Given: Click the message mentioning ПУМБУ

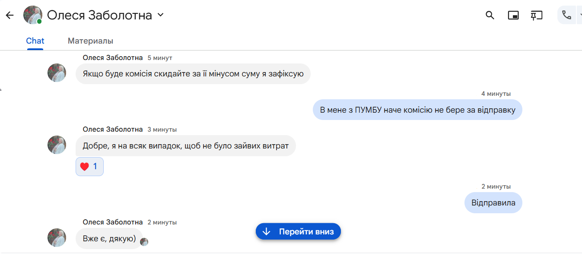Looking at the screenshot, I should pos(417,110).
